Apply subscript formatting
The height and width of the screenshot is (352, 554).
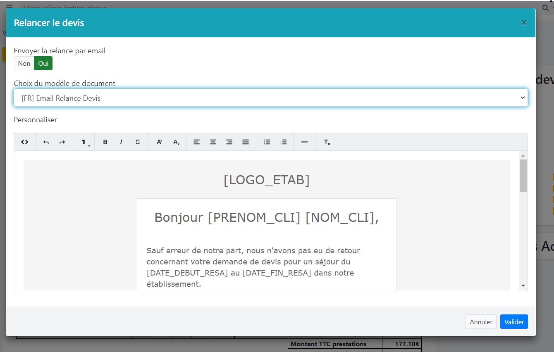click(x=177, y=142)
